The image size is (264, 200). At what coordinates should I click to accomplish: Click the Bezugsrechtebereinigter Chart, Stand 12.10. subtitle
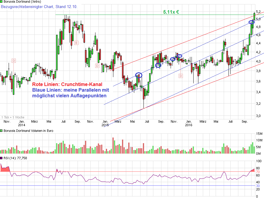click(39, 7)
